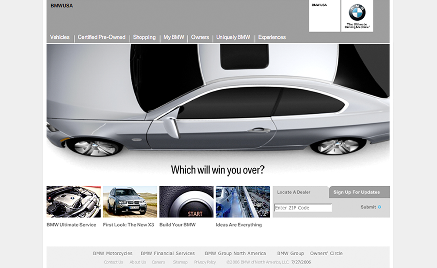The width and height of the screenshot is (437, 268).
Task: Open the Certified Pre-Owned menu
Action: click(102, 37)
